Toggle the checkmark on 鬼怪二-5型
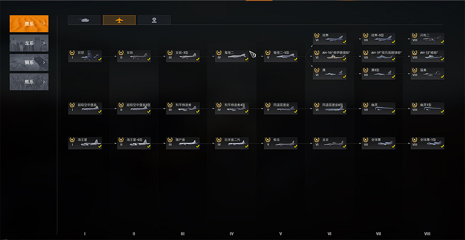The image size is (465, 240). point(295,59)
